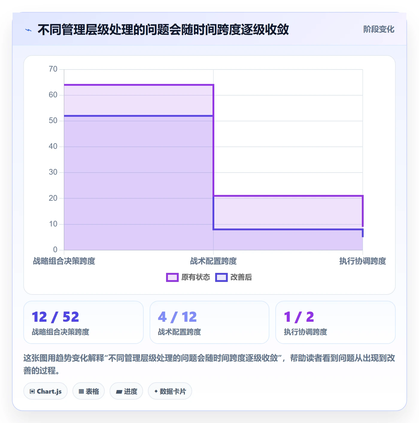Select the 进度 tag chip
Viewport: 419px width, 423px height.
(126, 391)
